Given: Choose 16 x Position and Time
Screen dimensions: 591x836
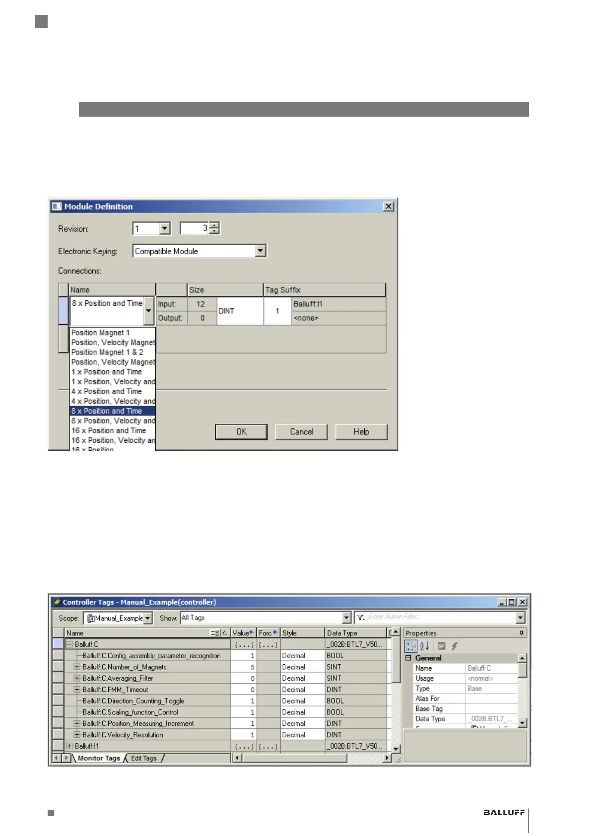Looking at the screenshot, I should (113, 430).
